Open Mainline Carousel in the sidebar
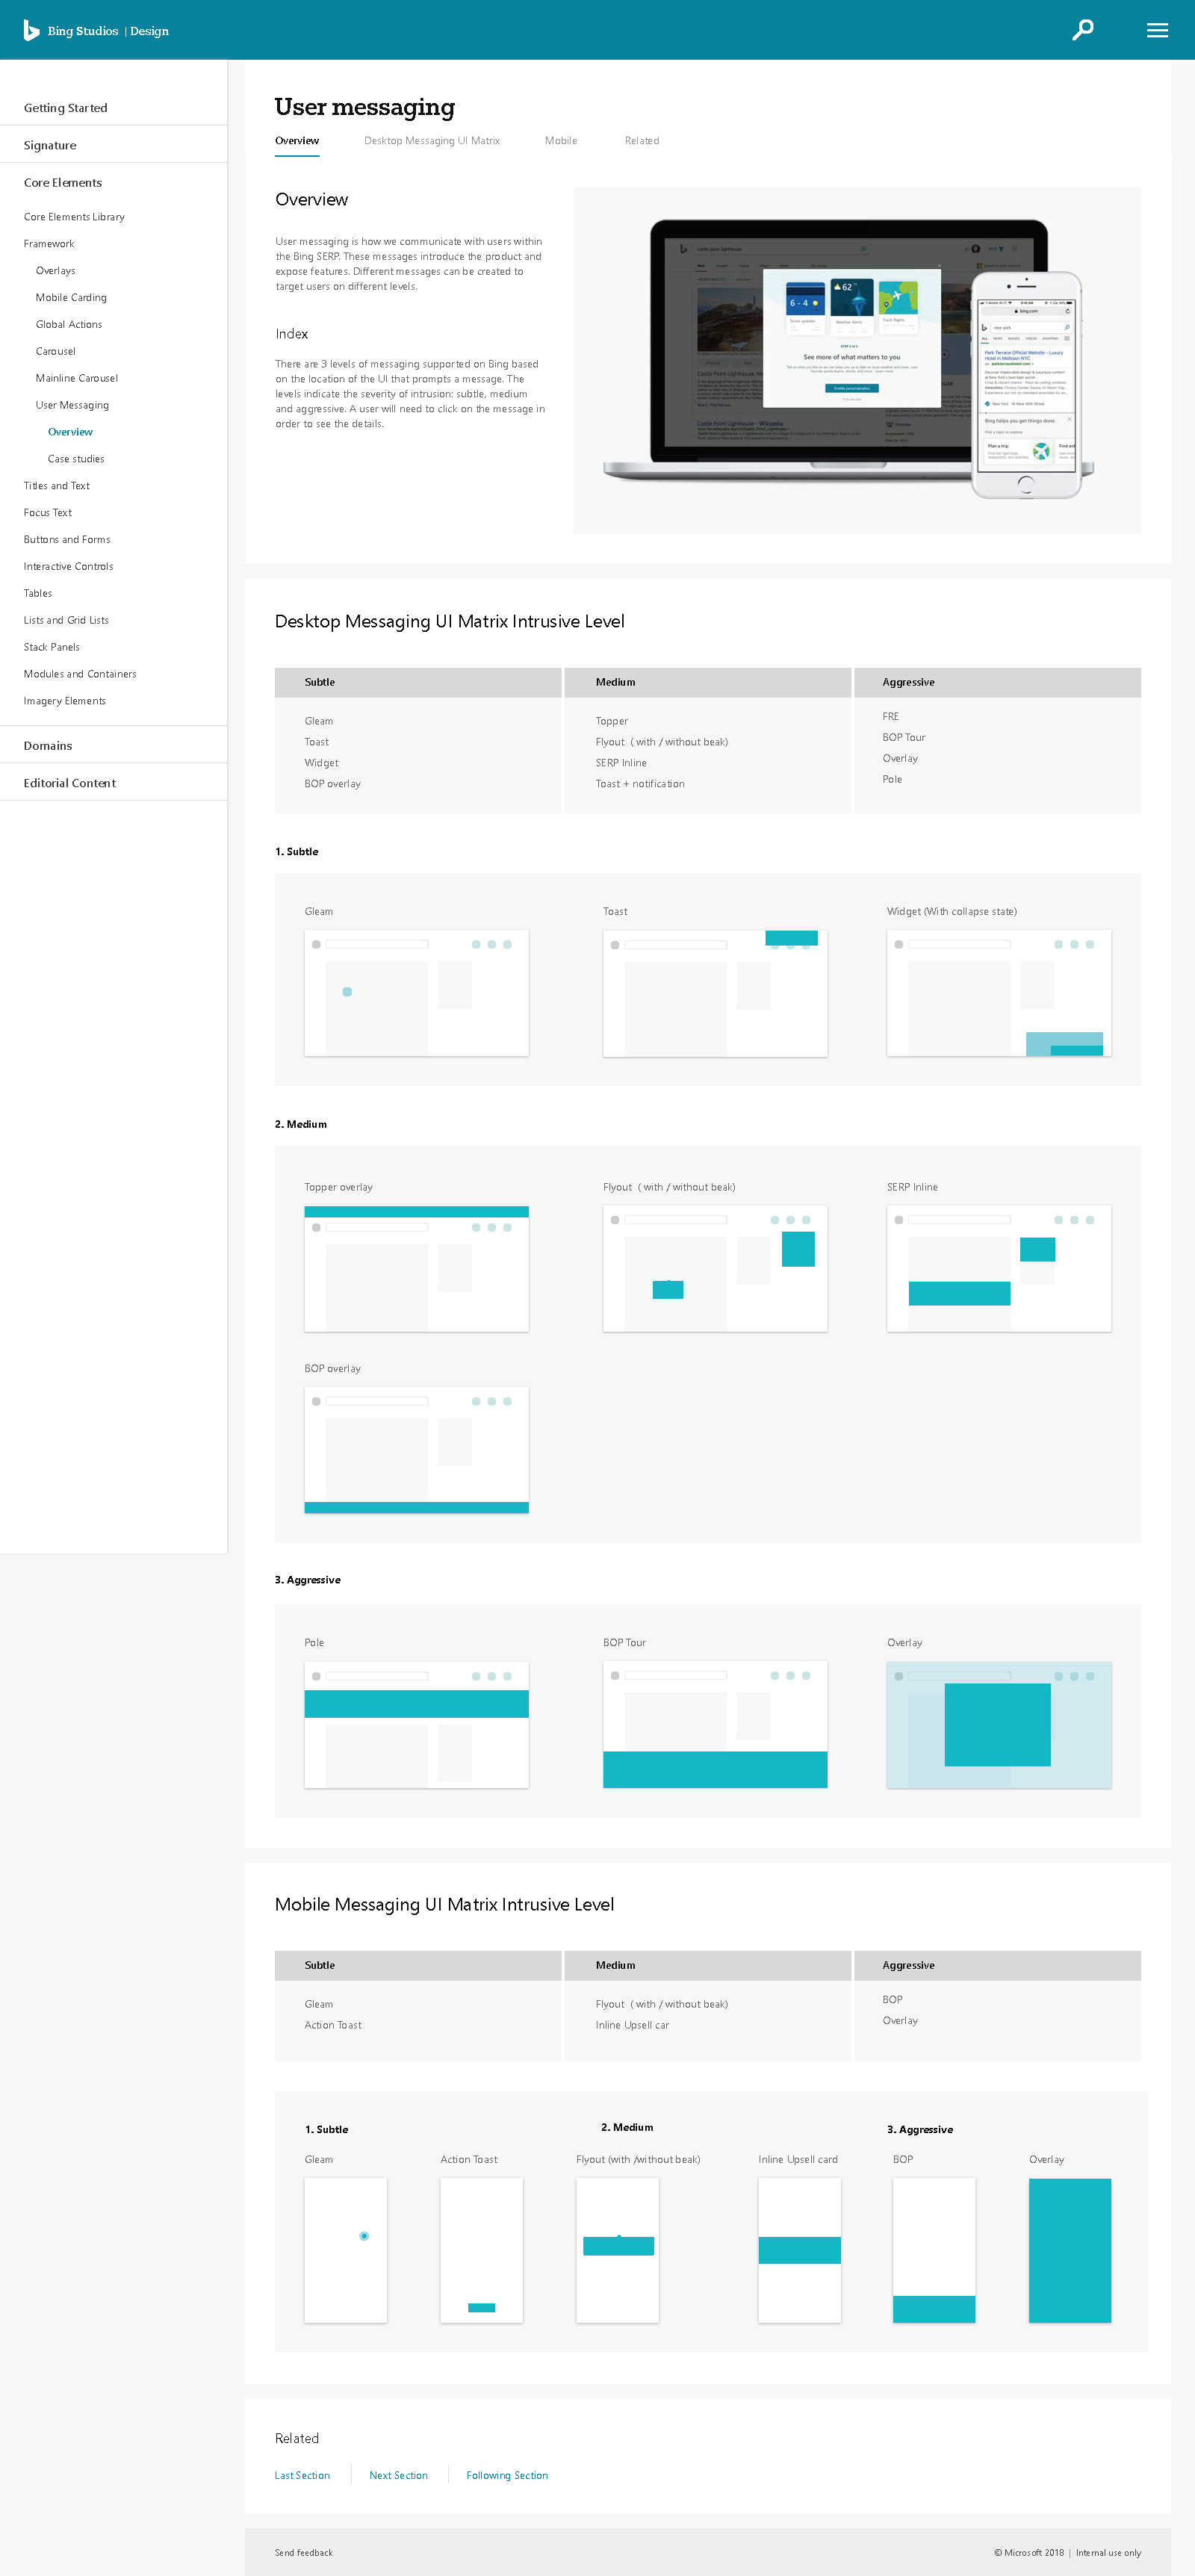The image size is (1195, 2576). (x=77, y=379)
